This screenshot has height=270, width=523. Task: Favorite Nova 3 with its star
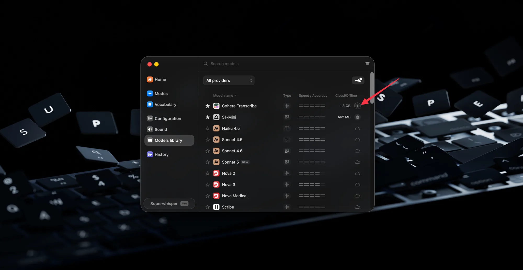click(208, 185)
